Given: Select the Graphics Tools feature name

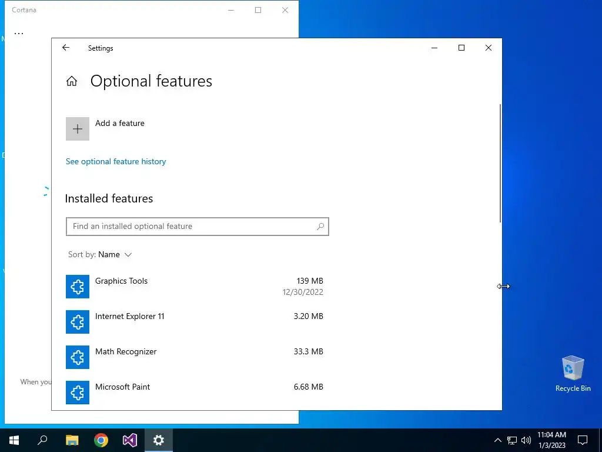Looking at the screenshot, I should click(x=121, y=281).
